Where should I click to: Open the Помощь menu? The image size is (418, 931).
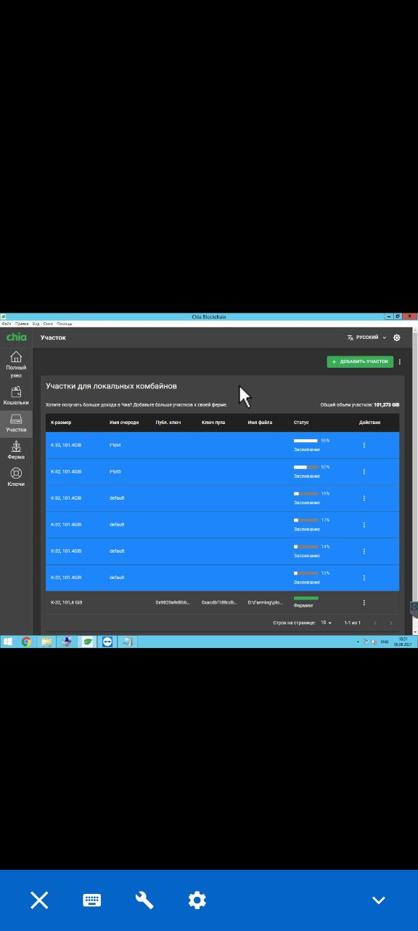(x=65, y=323)
